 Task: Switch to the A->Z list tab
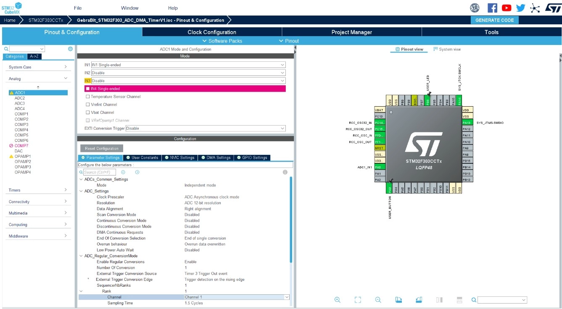tap(35, 57)
